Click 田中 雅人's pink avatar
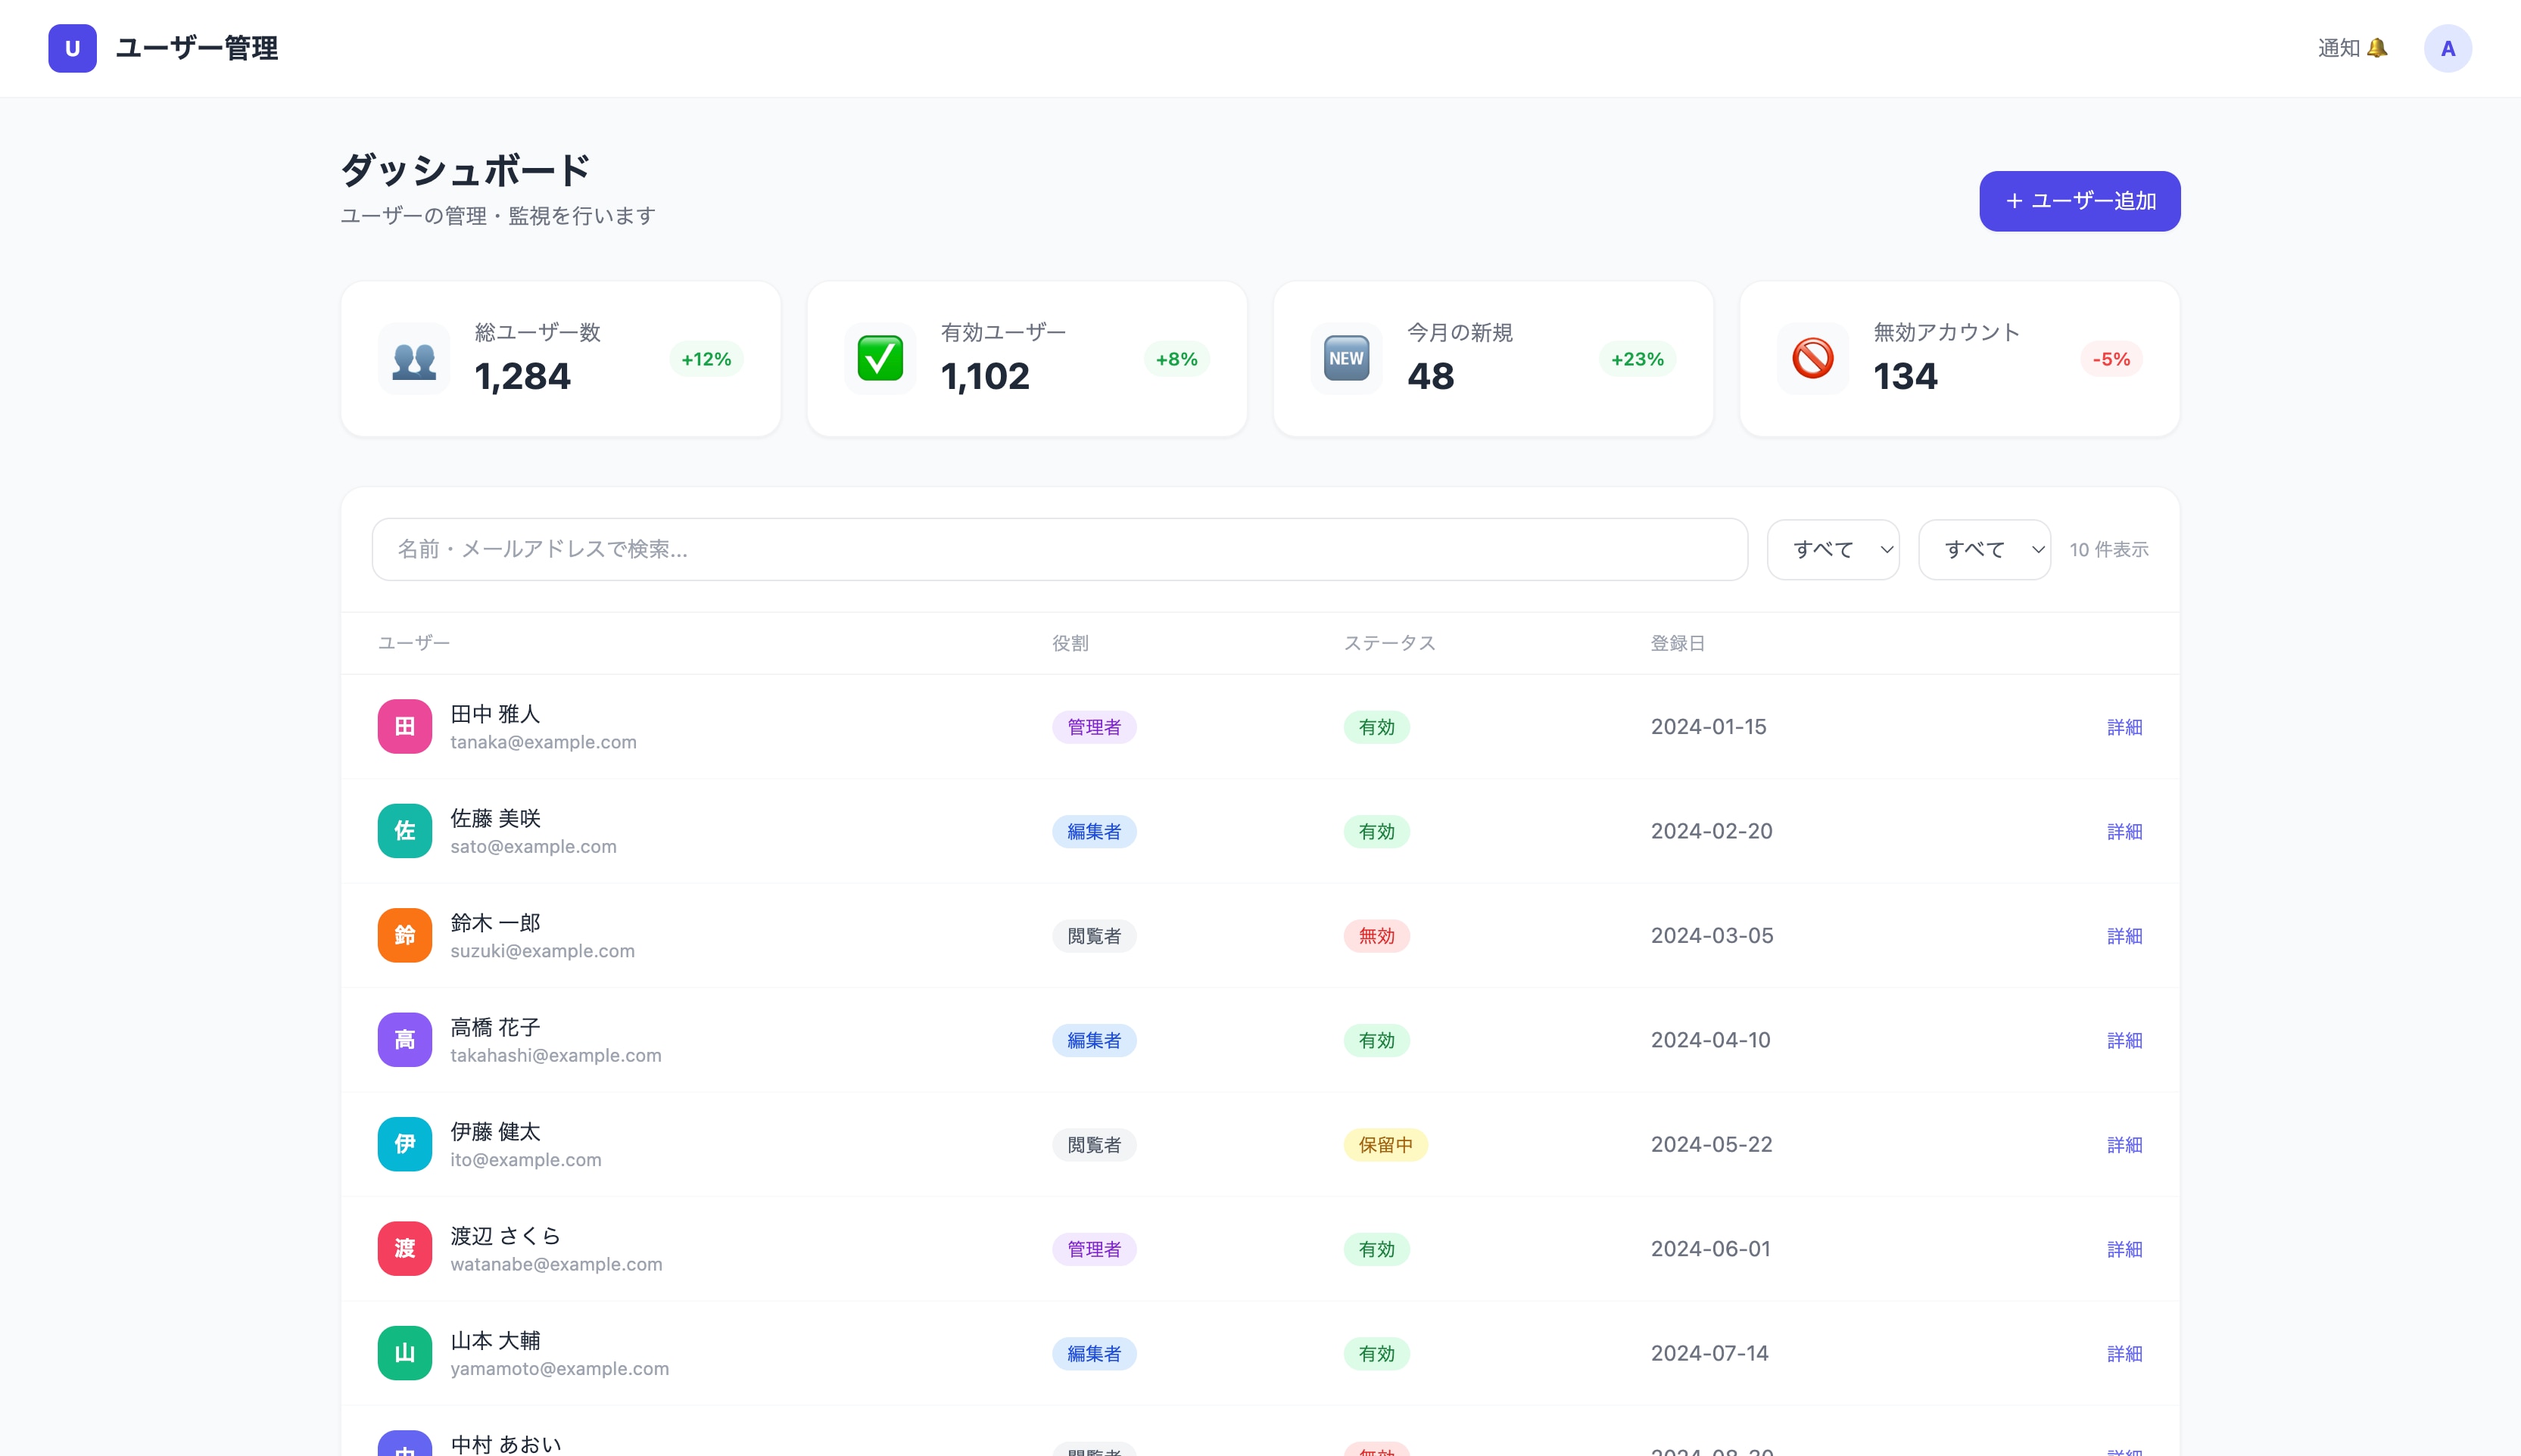The width and height of the screenshot is (2521, 1456). click(404, 727)
